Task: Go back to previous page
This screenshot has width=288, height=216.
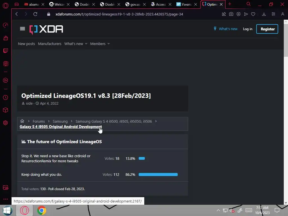Action: pos(17,14)
